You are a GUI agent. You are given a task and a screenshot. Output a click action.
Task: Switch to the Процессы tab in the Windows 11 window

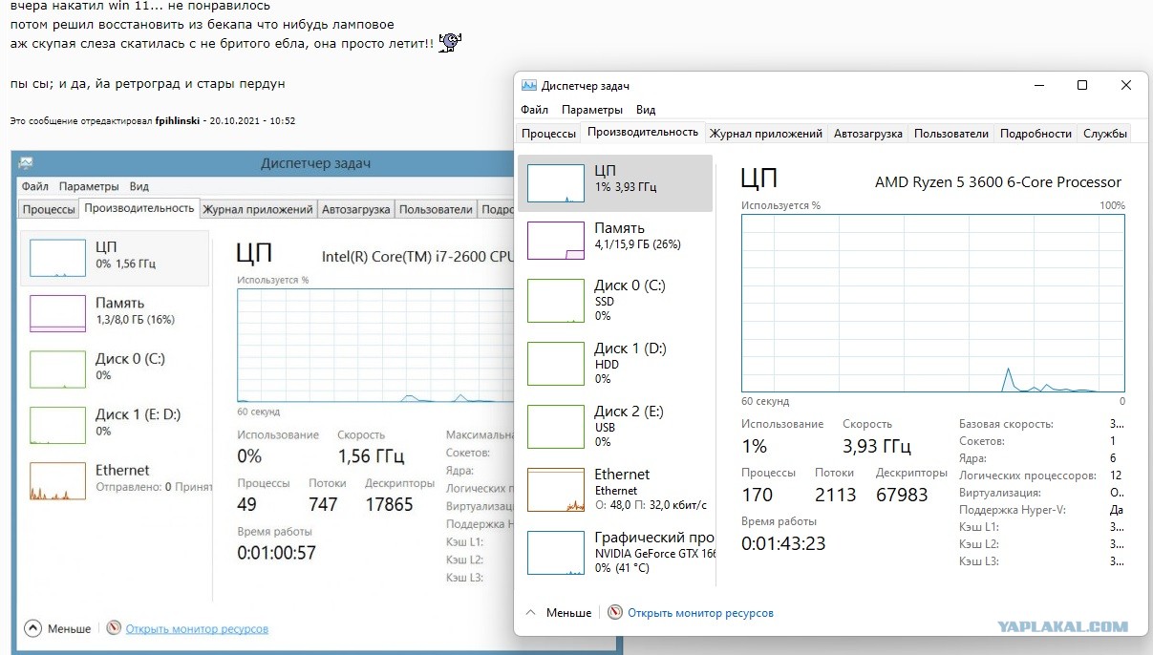pos(548,134)
